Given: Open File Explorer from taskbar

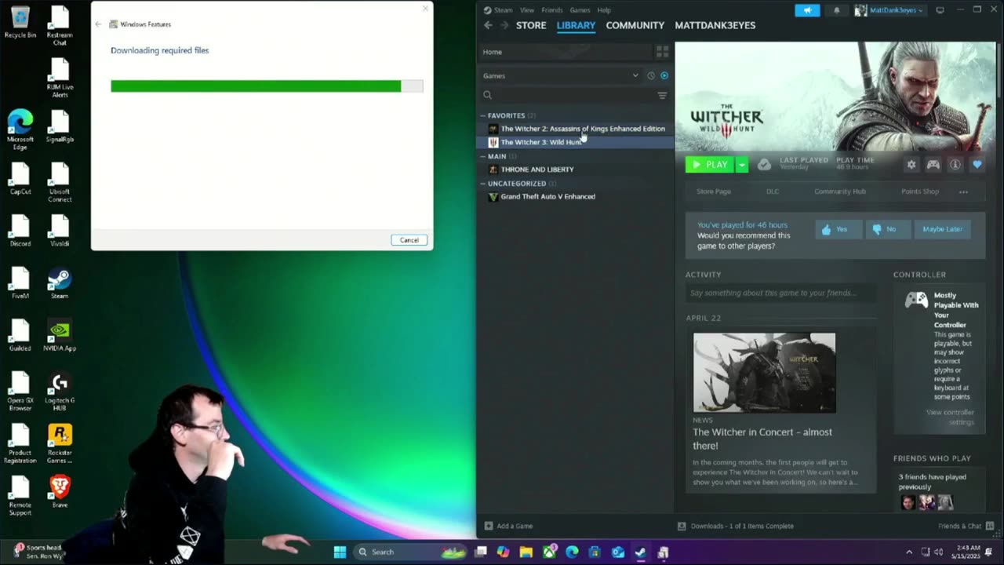Looking at the screenshot, I should click(x=526, y=552).
